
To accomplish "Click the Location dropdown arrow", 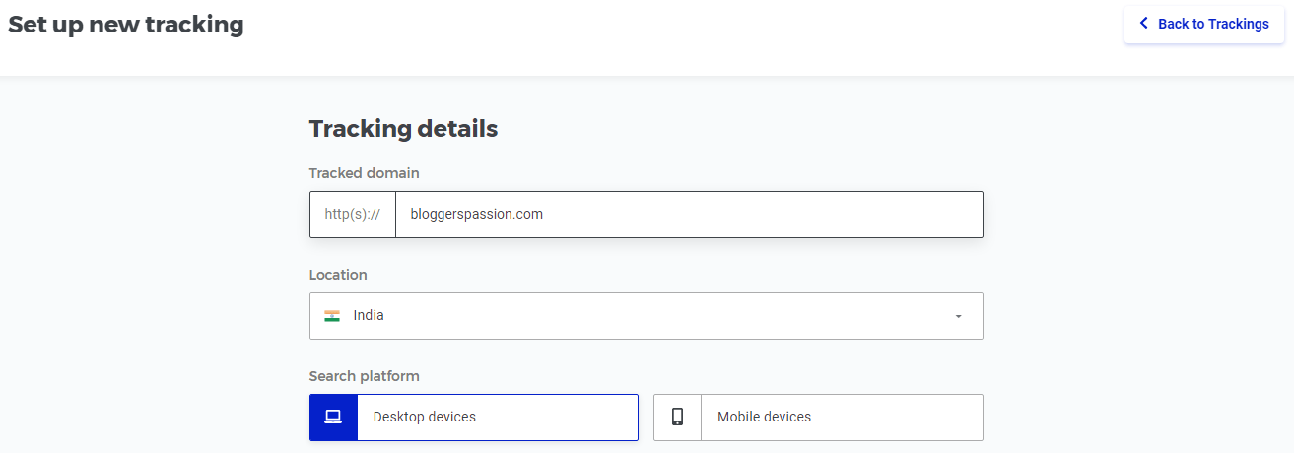I will 958,316.
